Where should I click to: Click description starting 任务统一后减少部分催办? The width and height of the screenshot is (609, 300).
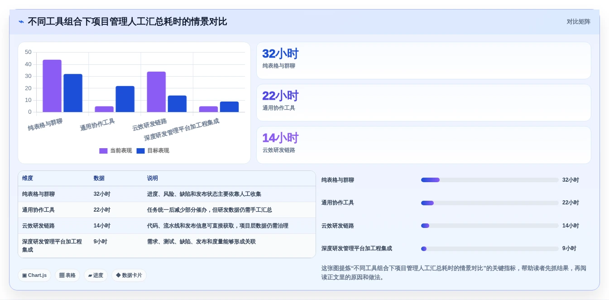pos(210,210)
